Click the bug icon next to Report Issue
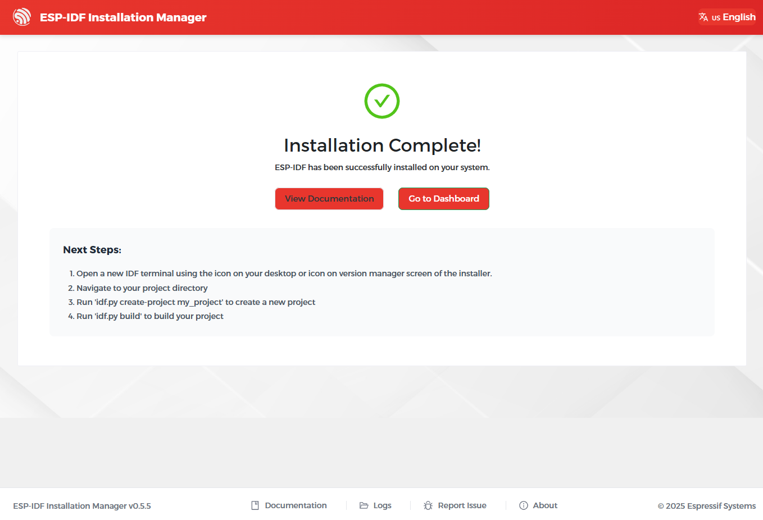The width and height of the screenshot is (763, 520). (x=428, y=505)
